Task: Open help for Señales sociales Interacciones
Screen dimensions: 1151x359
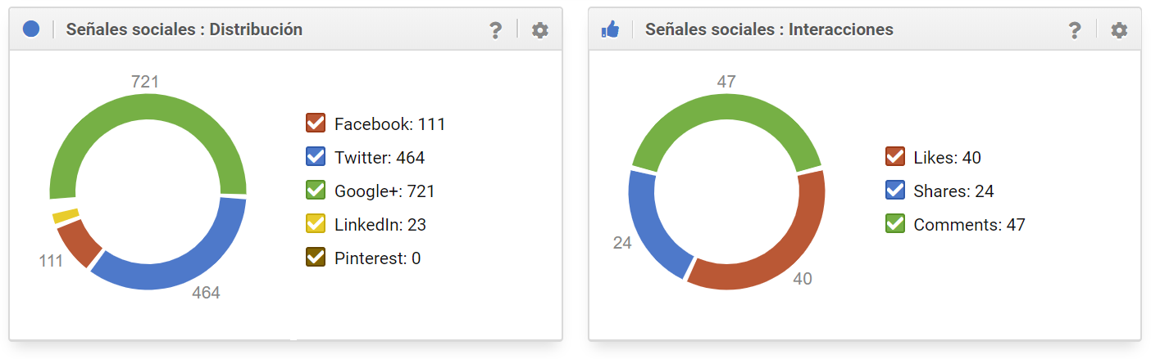Action: coord(1075,30)
